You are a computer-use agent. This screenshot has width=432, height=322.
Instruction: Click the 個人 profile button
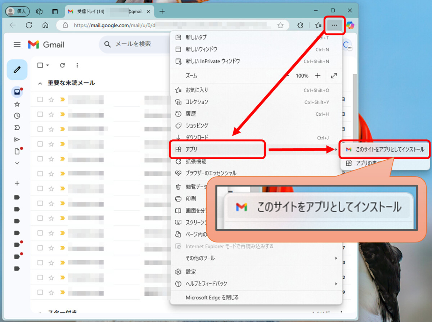[x=17, y=11]
